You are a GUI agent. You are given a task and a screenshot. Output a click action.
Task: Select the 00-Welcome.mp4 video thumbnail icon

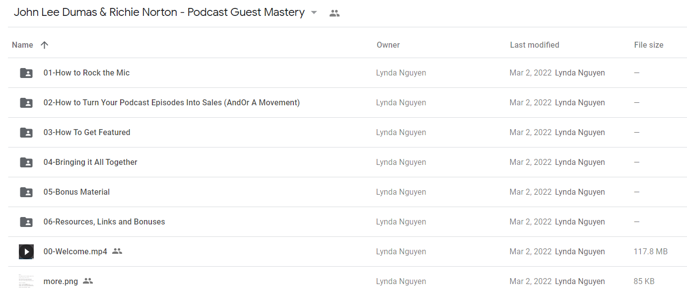26,252
